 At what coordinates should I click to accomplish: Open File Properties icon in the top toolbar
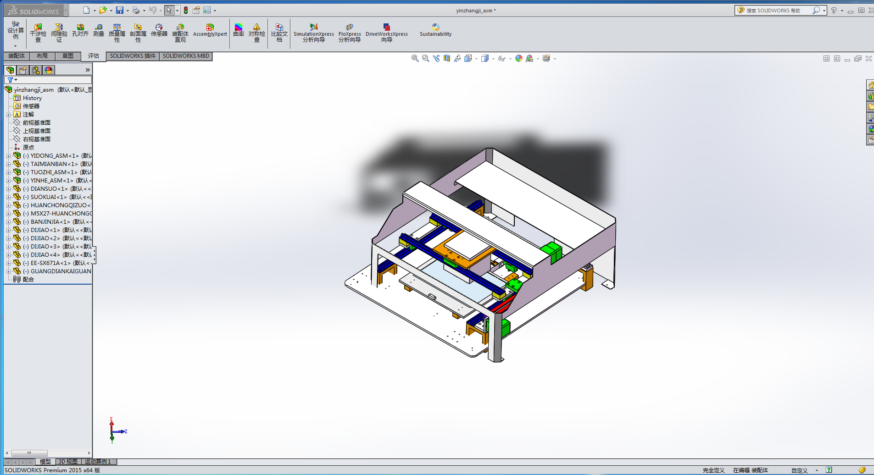(196, 10)
